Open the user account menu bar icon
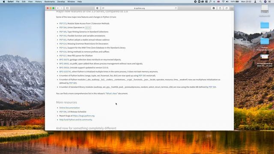 pos(255,2)
